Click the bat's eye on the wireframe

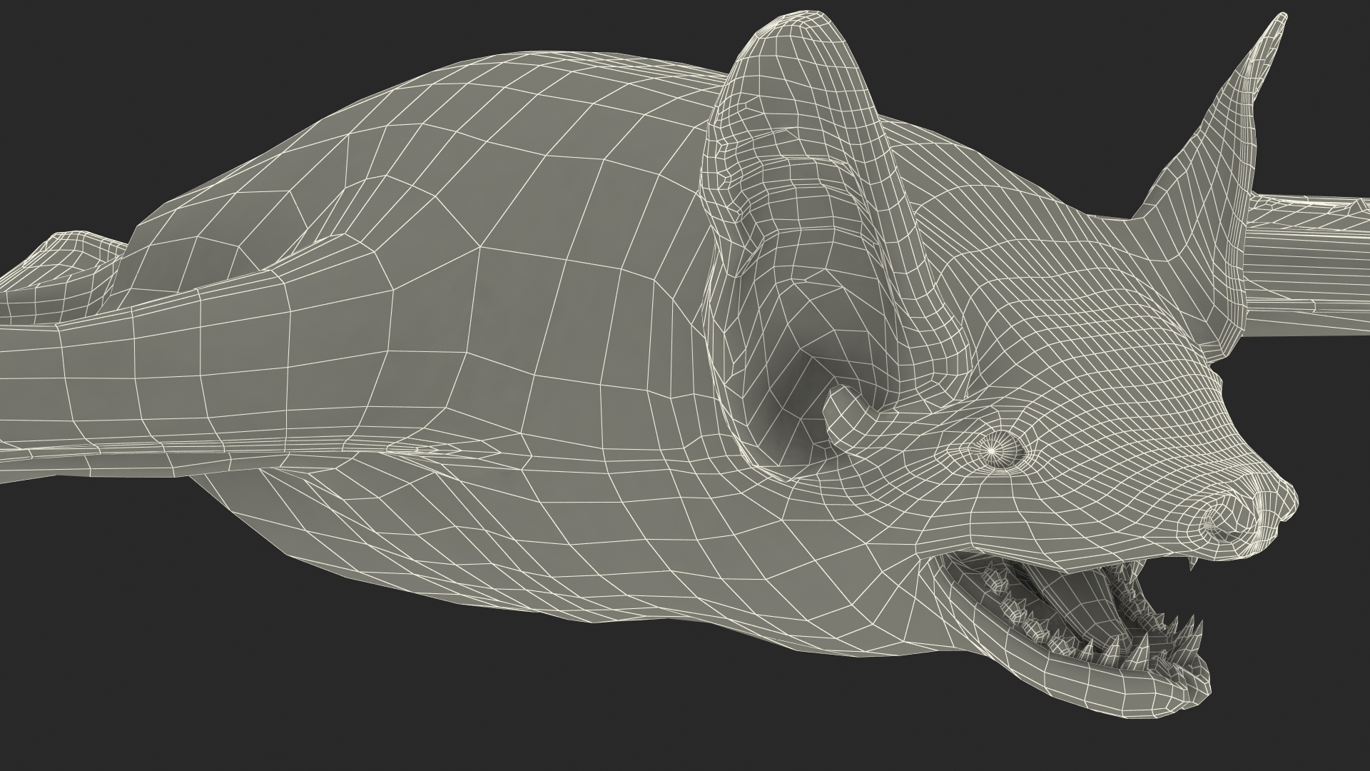click(x=993, y=451)
